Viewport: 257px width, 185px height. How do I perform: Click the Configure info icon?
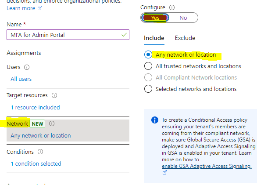pyautogui.click(x=172, y=7)
